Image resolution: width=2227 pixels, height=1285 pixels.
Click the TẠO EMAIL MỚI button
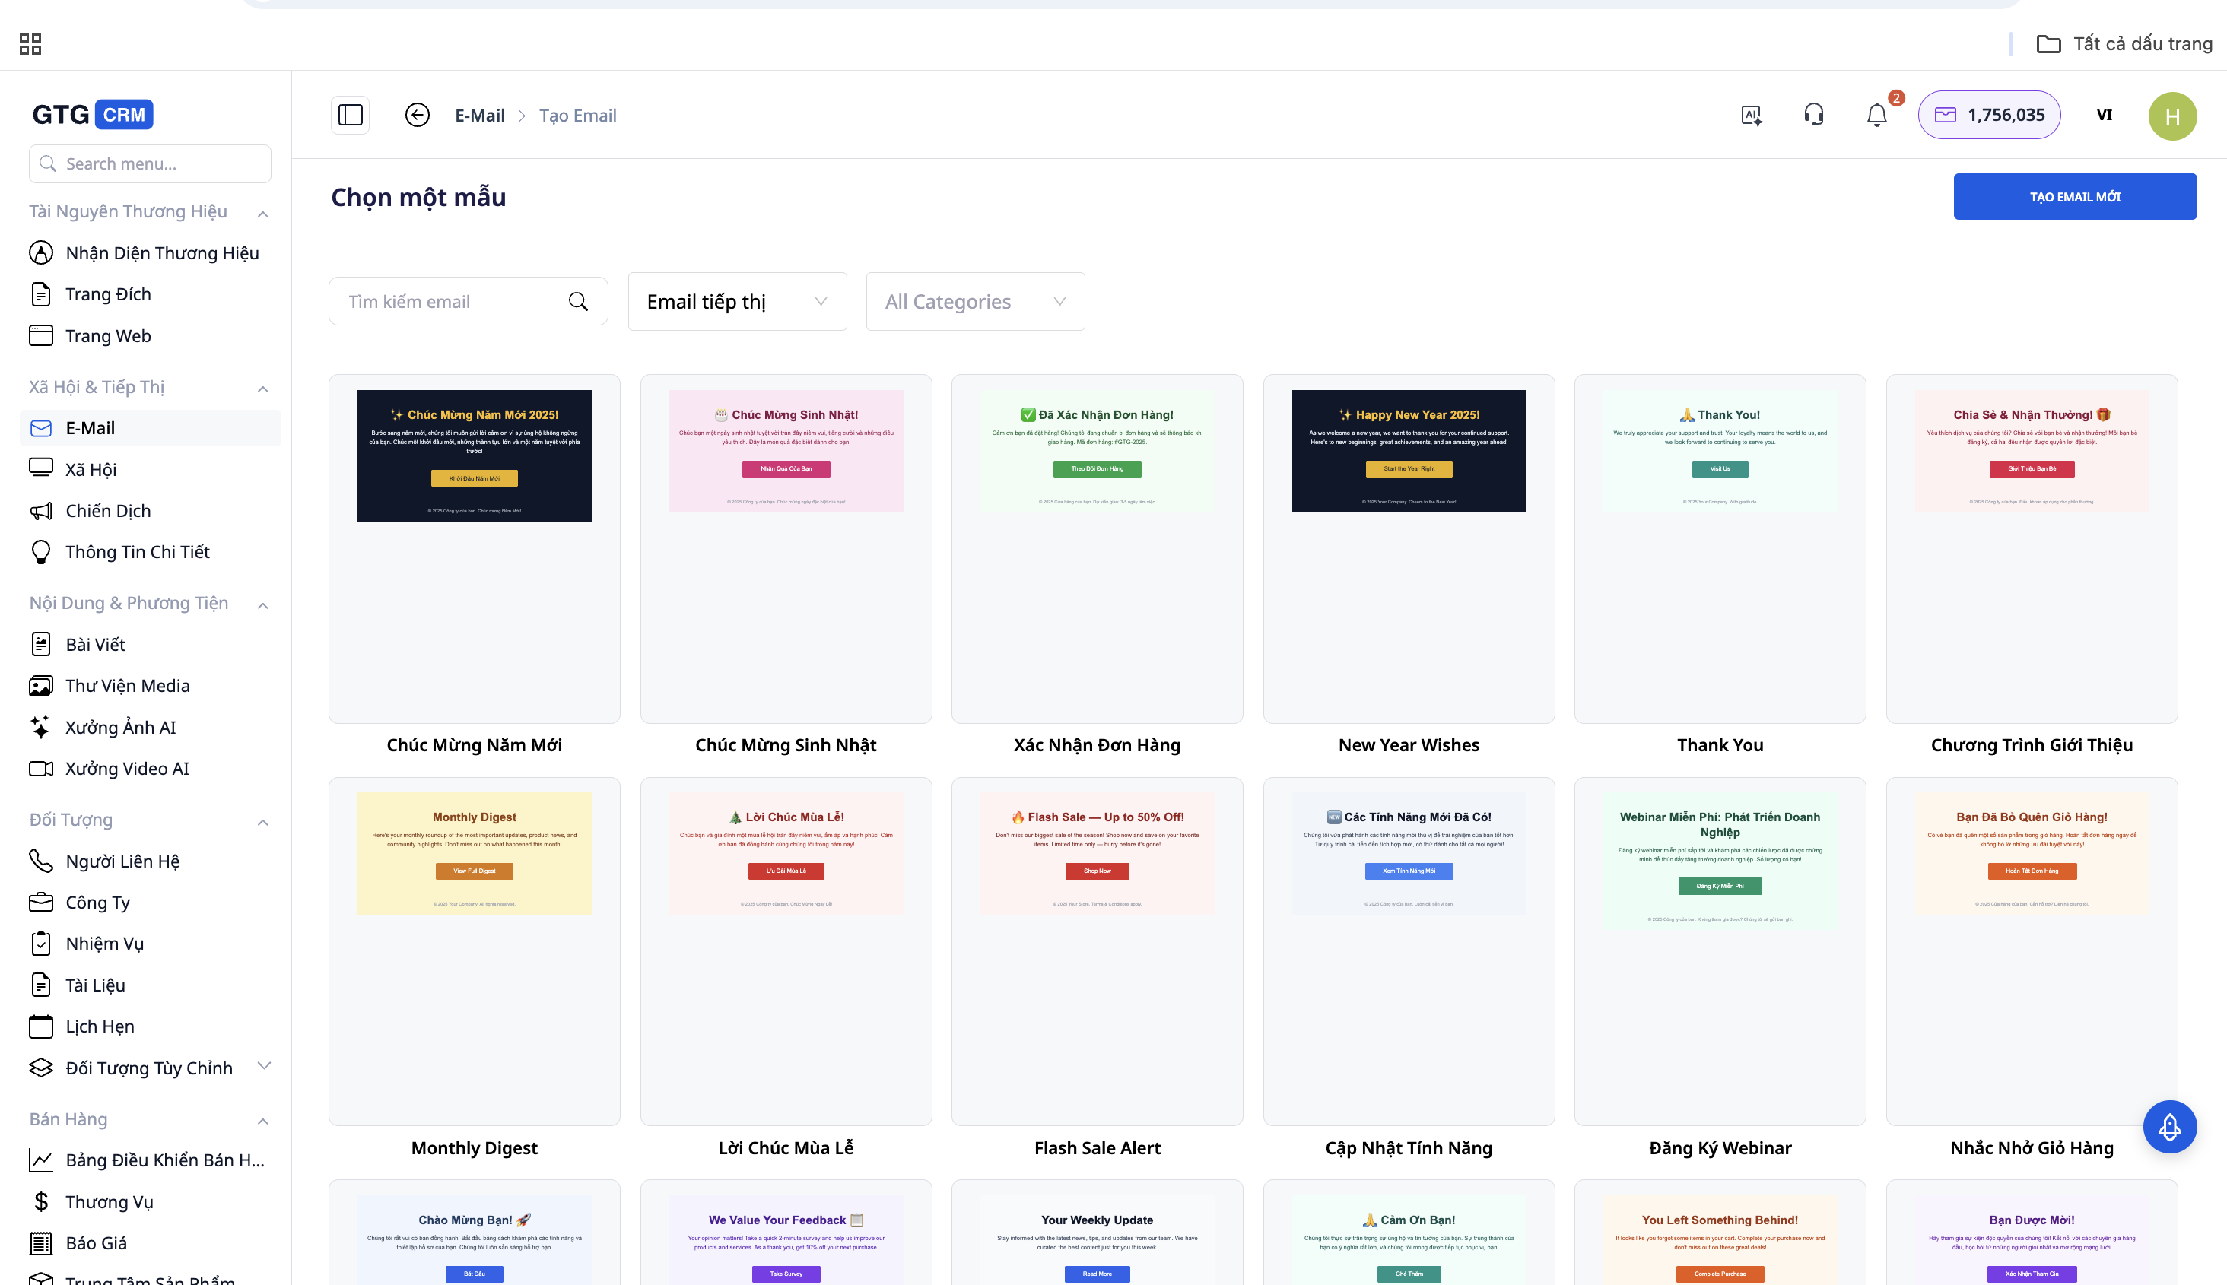click(2074, 197)
